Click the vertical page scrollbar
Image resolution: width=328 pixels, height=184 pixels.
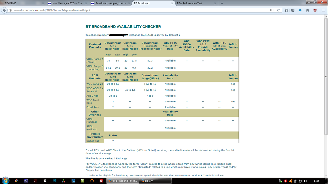(x=326, y=96)
